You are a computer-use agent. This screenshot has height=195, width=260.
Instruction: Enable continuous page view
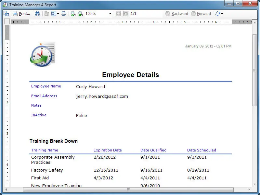tap(64, 14)
